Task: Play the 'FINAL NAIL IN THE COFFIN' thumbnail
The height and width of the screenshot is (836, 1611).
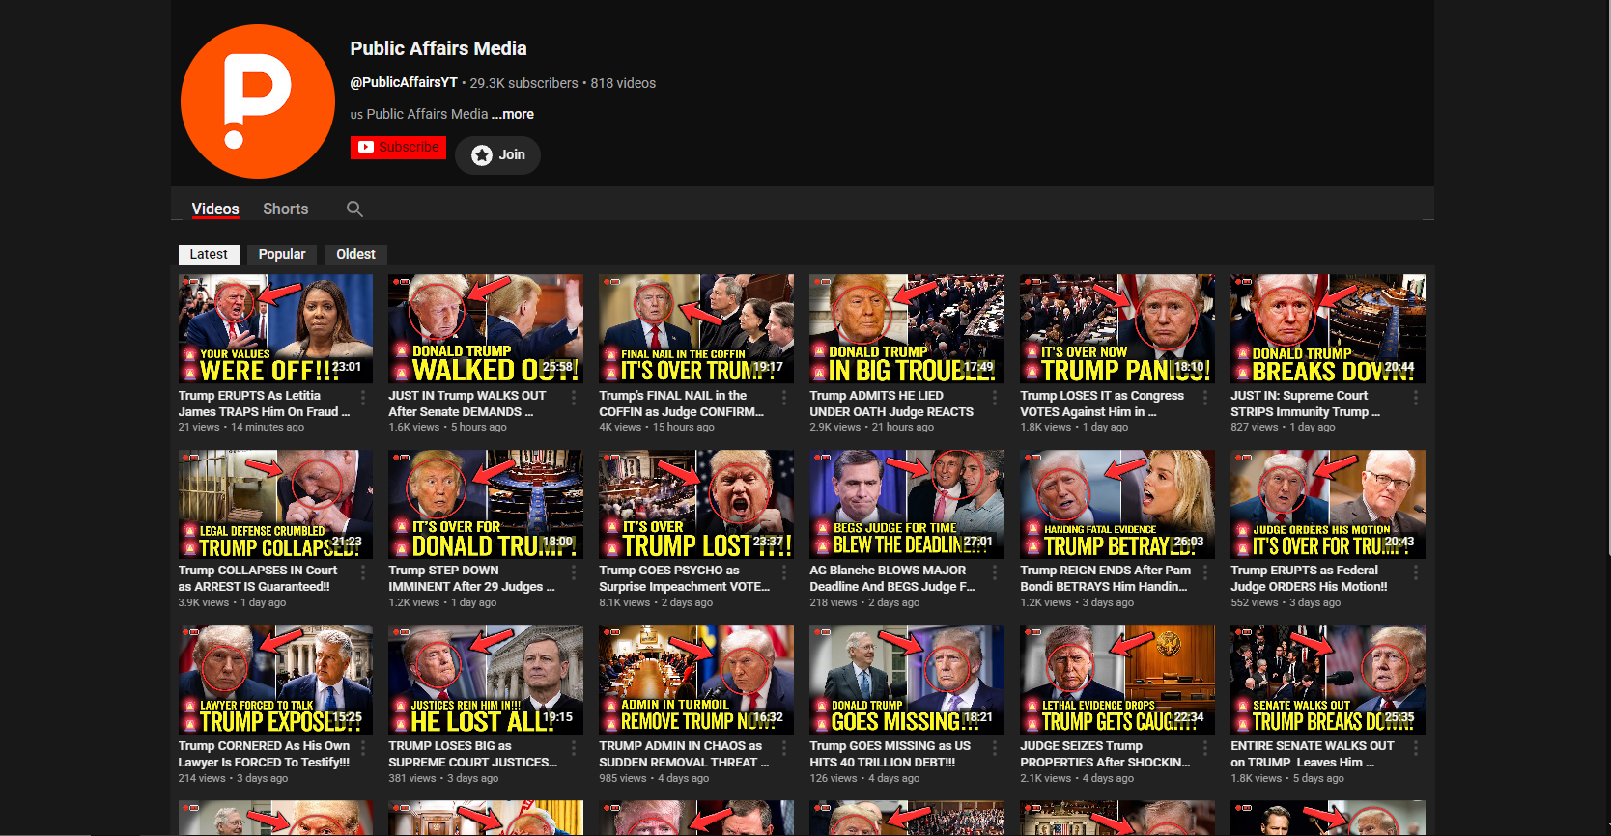Action: [x=696, y=328]
